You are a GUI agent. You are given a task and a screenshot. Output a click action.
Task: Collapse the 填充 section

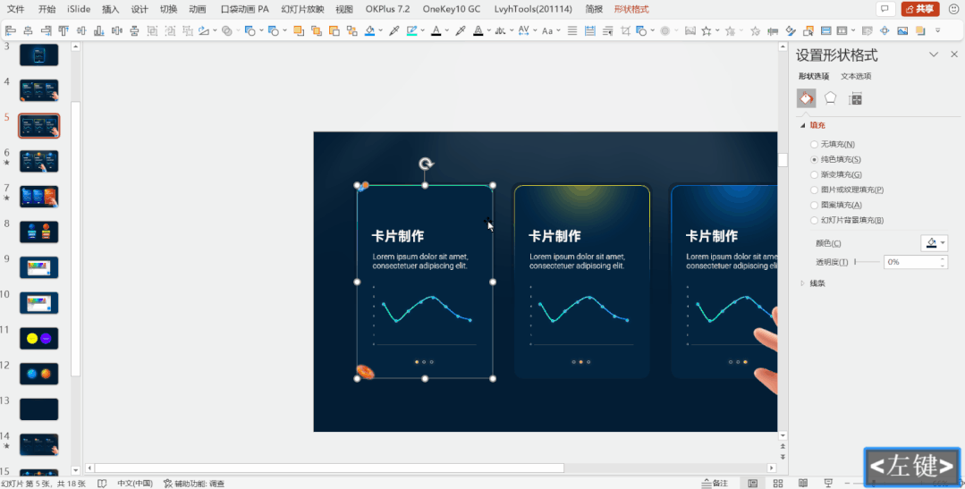click(802, 125)
